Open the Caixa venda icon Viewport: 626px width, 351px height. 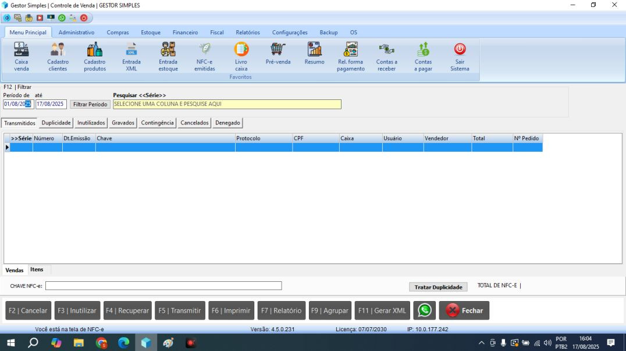coord(22,51)
